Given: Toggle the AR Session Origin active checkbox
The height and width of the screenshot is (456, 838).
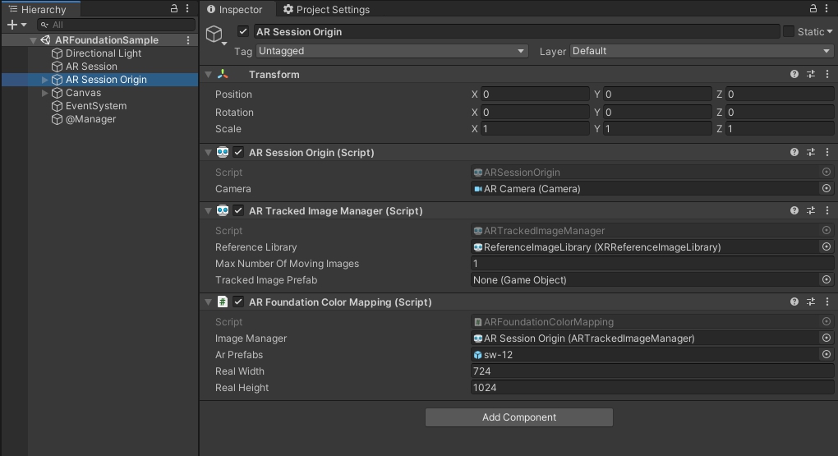Looking at the screenshot, I should [x=243, y=31].
